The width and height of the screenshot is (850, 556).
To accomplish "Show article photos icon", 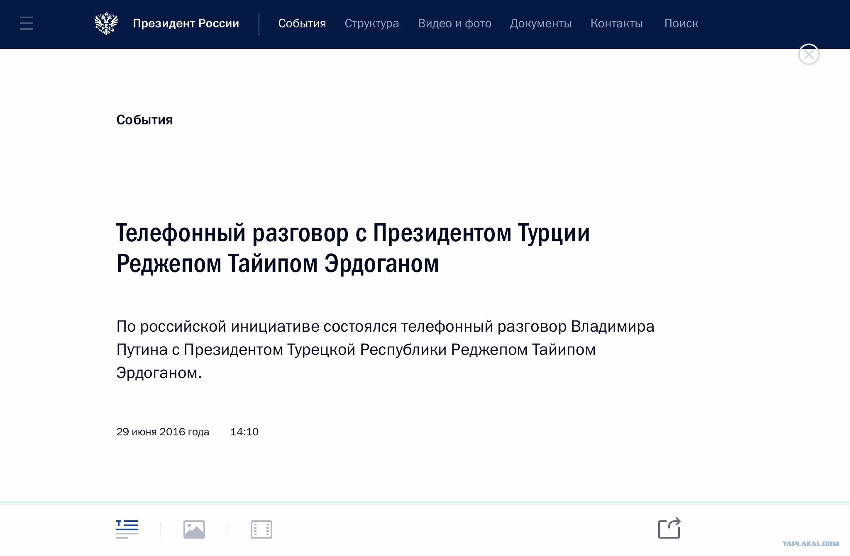I will pos(194,529).
